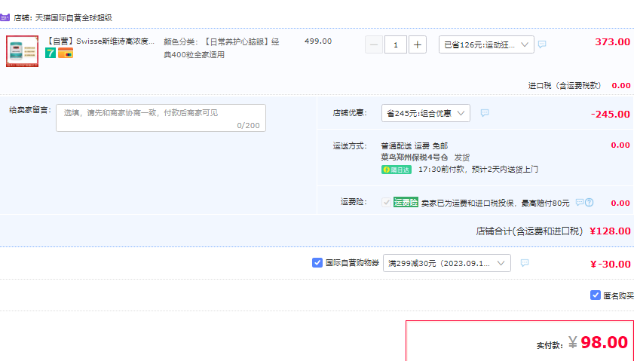Click the green 7-day return badge
This screenshot has width=637, height=361.
[x=51, y=53]
